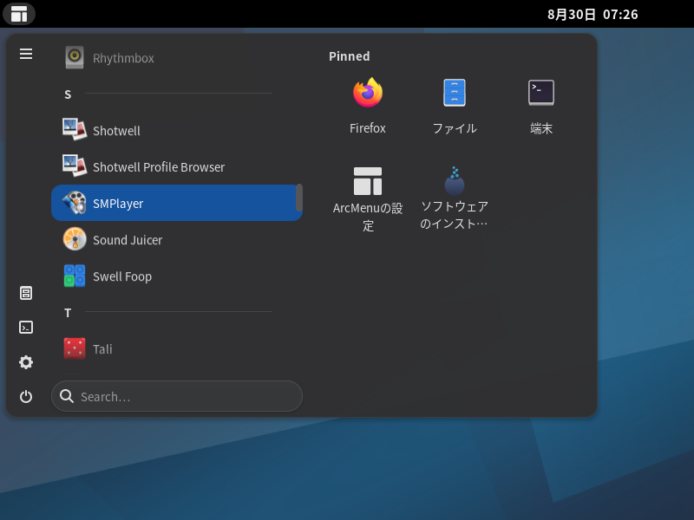Open Shotwell Profile Browser
The width and height of the screenshot is (694, 520).
pos(177,166)
